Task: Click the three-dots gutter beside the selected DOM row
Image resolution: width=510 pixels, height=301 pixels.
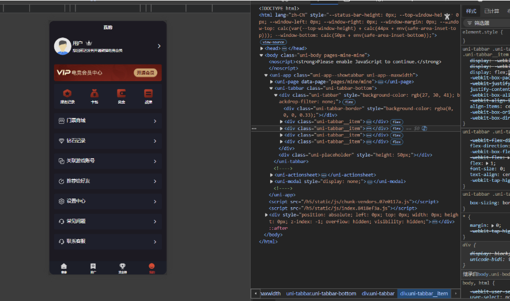Action: [x=254, y=128]
